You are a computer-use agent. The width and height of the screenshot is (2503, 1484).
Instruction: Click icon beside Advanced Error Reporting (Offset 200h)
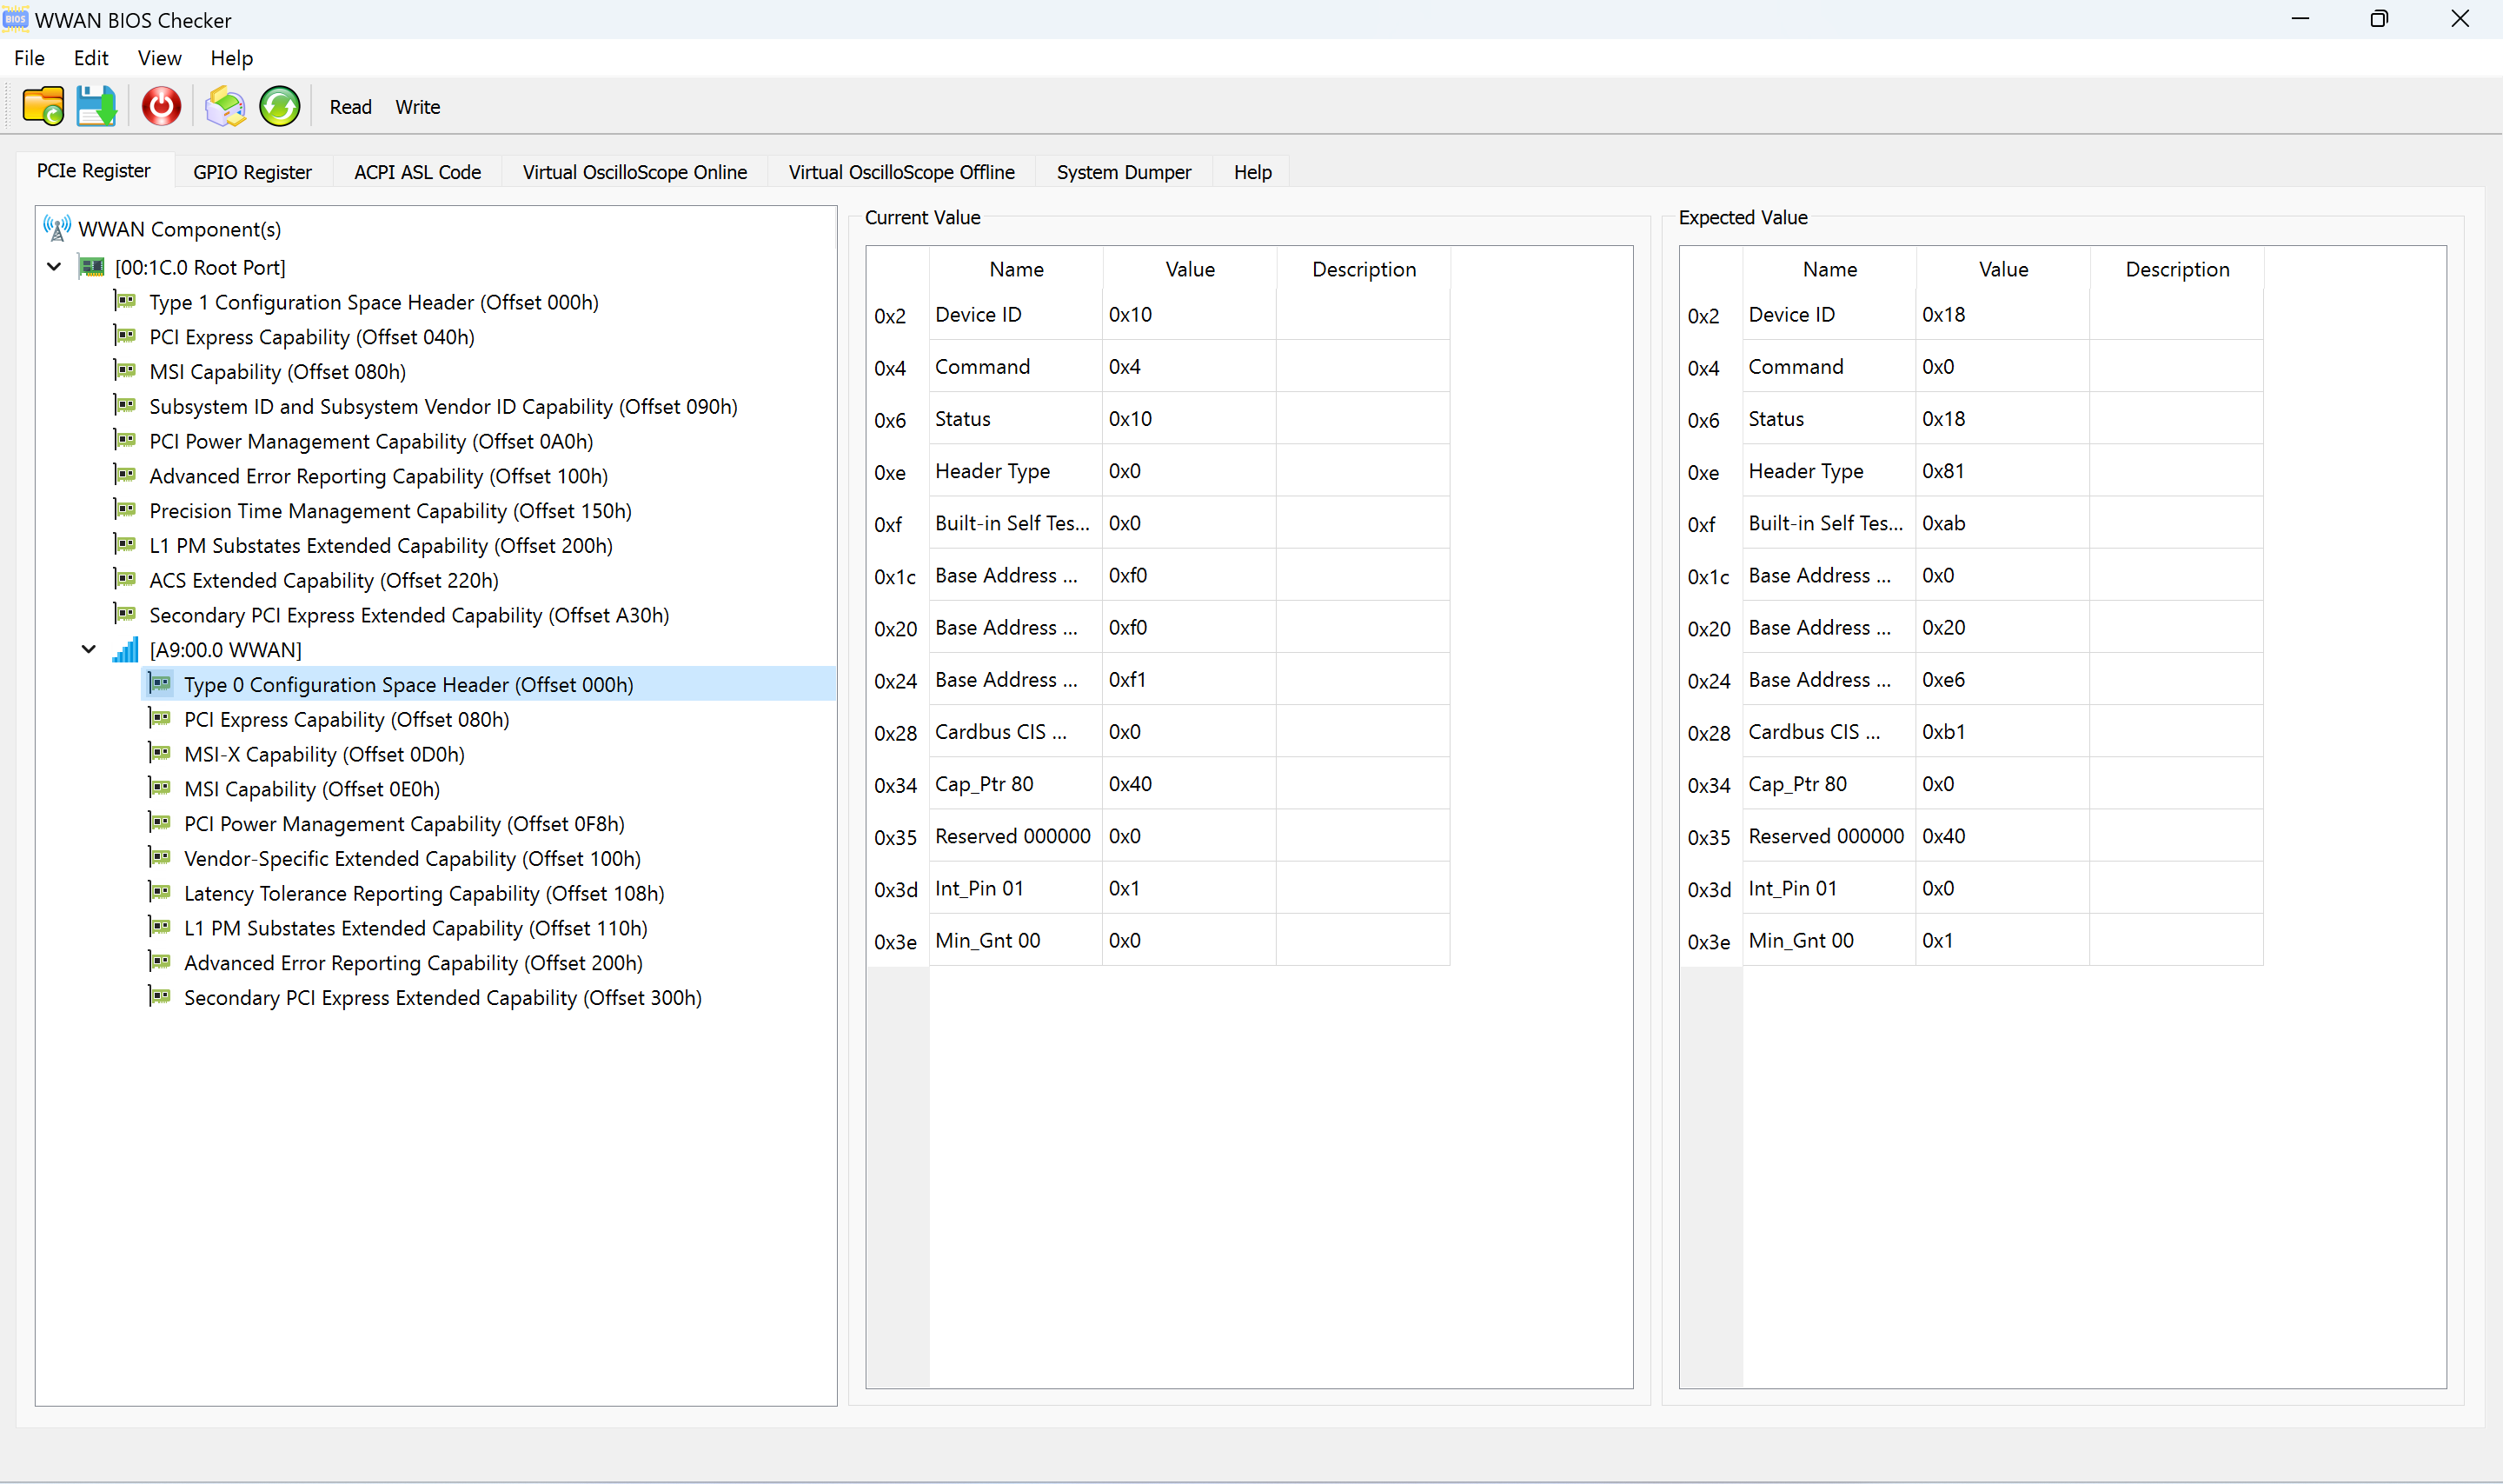pos(160,962)
